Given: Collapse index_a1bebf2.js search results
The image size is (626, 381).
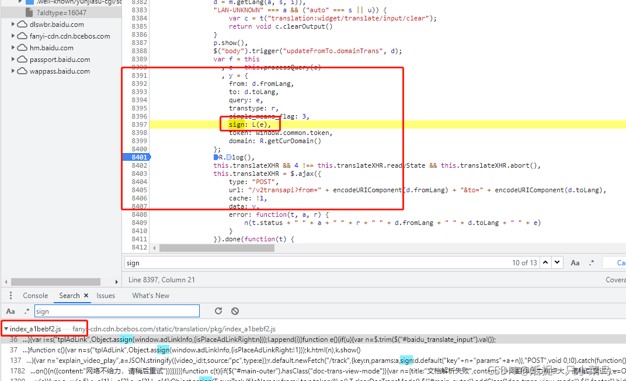Looking at the screenshot, I should (x=6, y=329).
